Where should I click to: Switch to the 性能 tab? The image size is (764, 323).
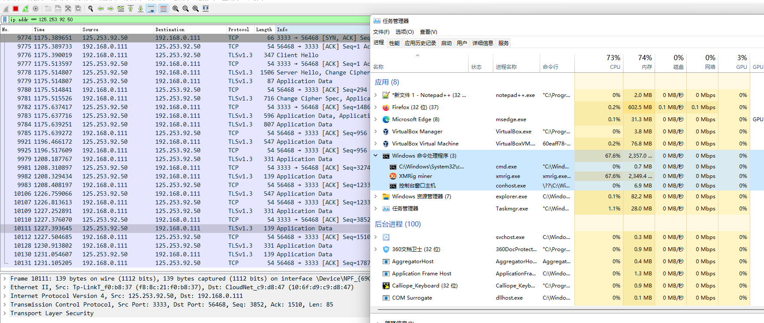pos(394,43)
